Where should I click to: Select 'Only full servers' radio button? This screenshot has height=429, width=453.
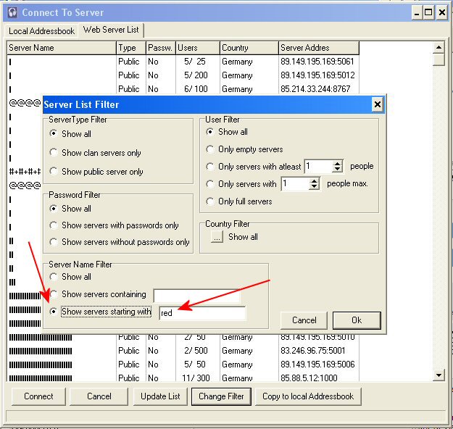coord(211,201)
